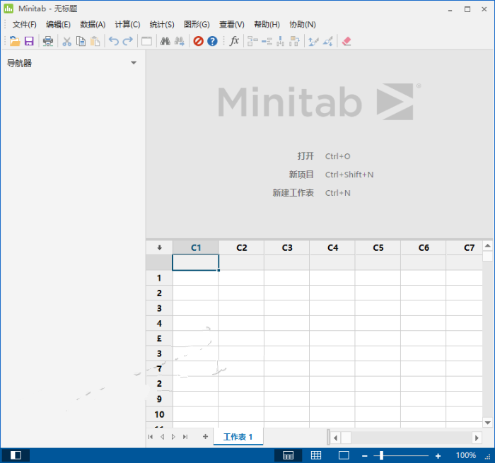The width and height of the screenshot is (495, 463).
Task: Open Help with the blue question mark
Action: [x=212, y=41]
